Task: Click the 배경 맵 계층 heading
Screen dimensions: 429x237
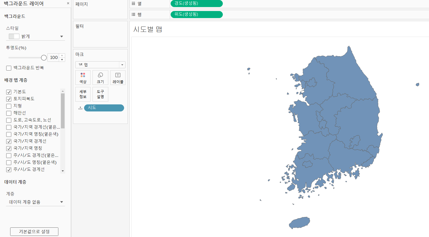Action: 16,80
